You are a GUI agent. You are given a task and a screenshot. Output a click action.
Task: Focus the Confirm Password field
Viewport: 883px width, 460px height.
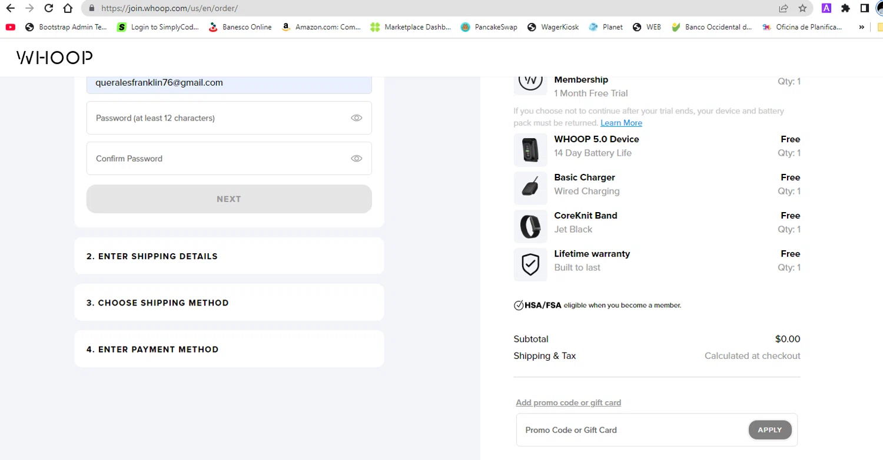pyautogui.click(x=229, y=159)
